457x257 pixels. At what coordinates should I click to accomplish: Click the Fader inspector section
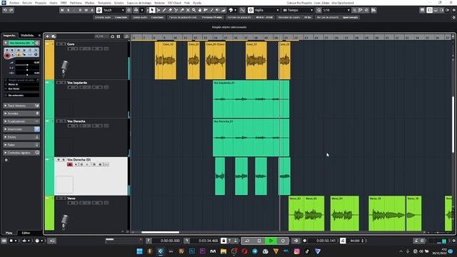(x=21, y=145)
